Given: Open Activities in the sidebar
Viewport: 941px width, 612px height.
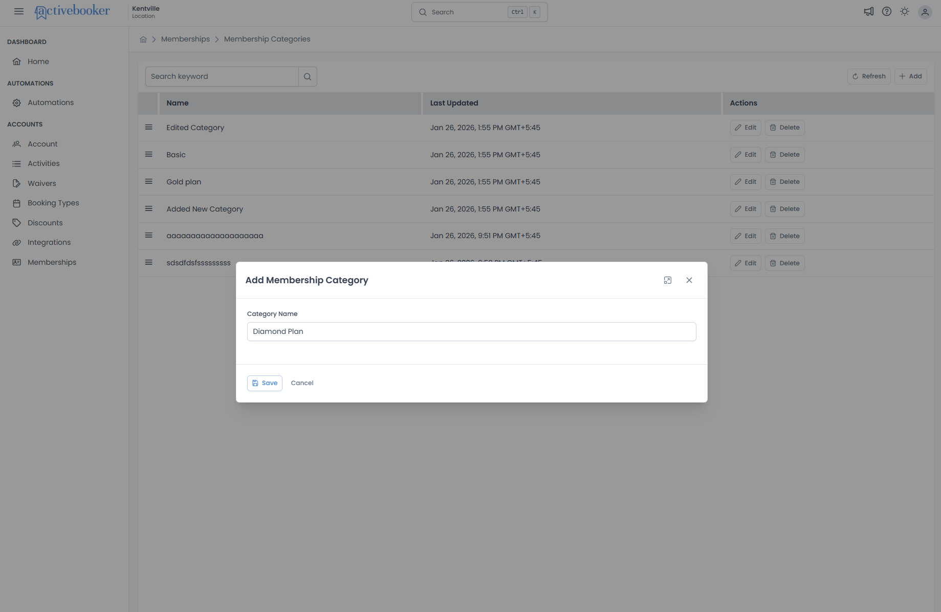Looking at the screenshot, I should pos(43,164).
